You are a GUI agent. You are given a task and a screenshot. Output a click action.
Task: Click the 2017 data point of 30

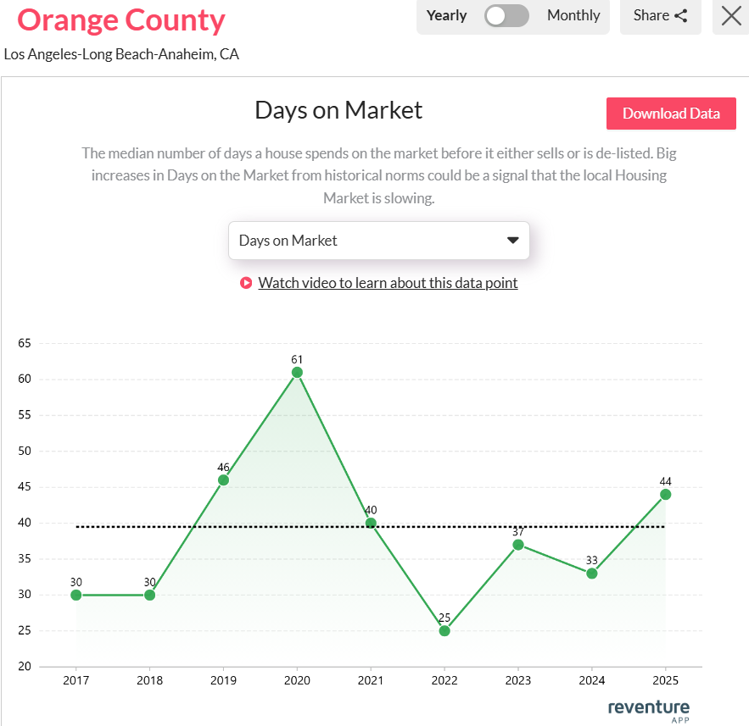76,596
